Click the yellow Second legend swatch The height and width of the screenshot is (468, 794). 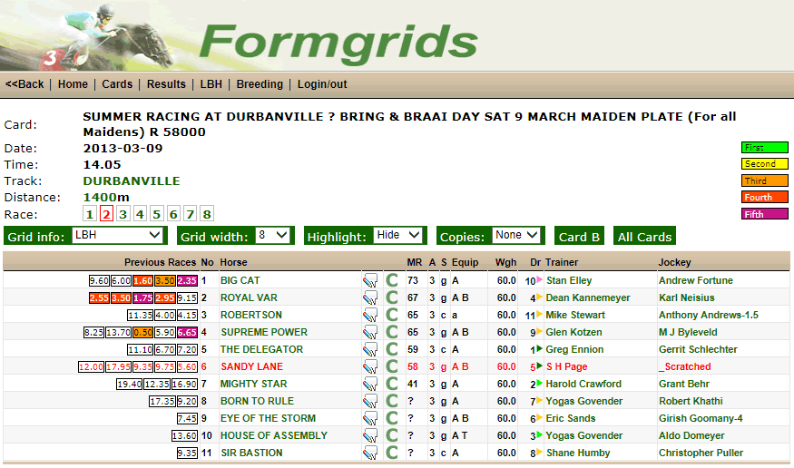click(x=765, y=163)
